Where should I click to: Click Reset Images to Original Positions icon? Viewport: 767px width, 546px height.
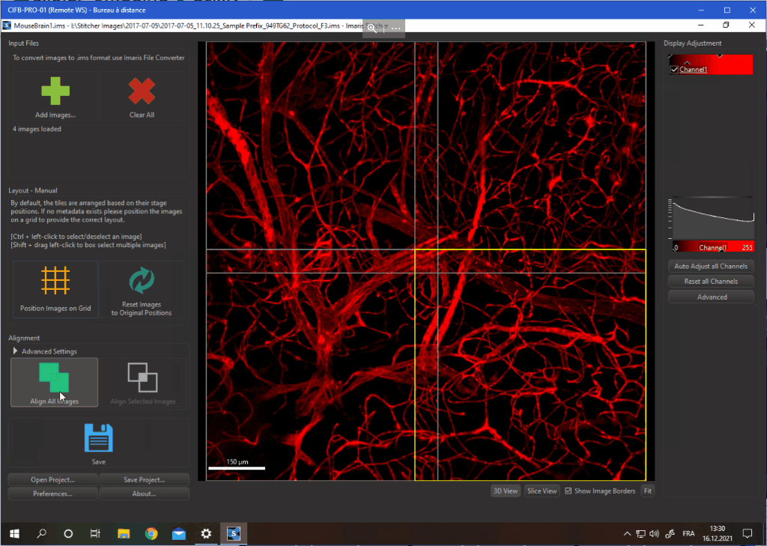pos(141,280)
